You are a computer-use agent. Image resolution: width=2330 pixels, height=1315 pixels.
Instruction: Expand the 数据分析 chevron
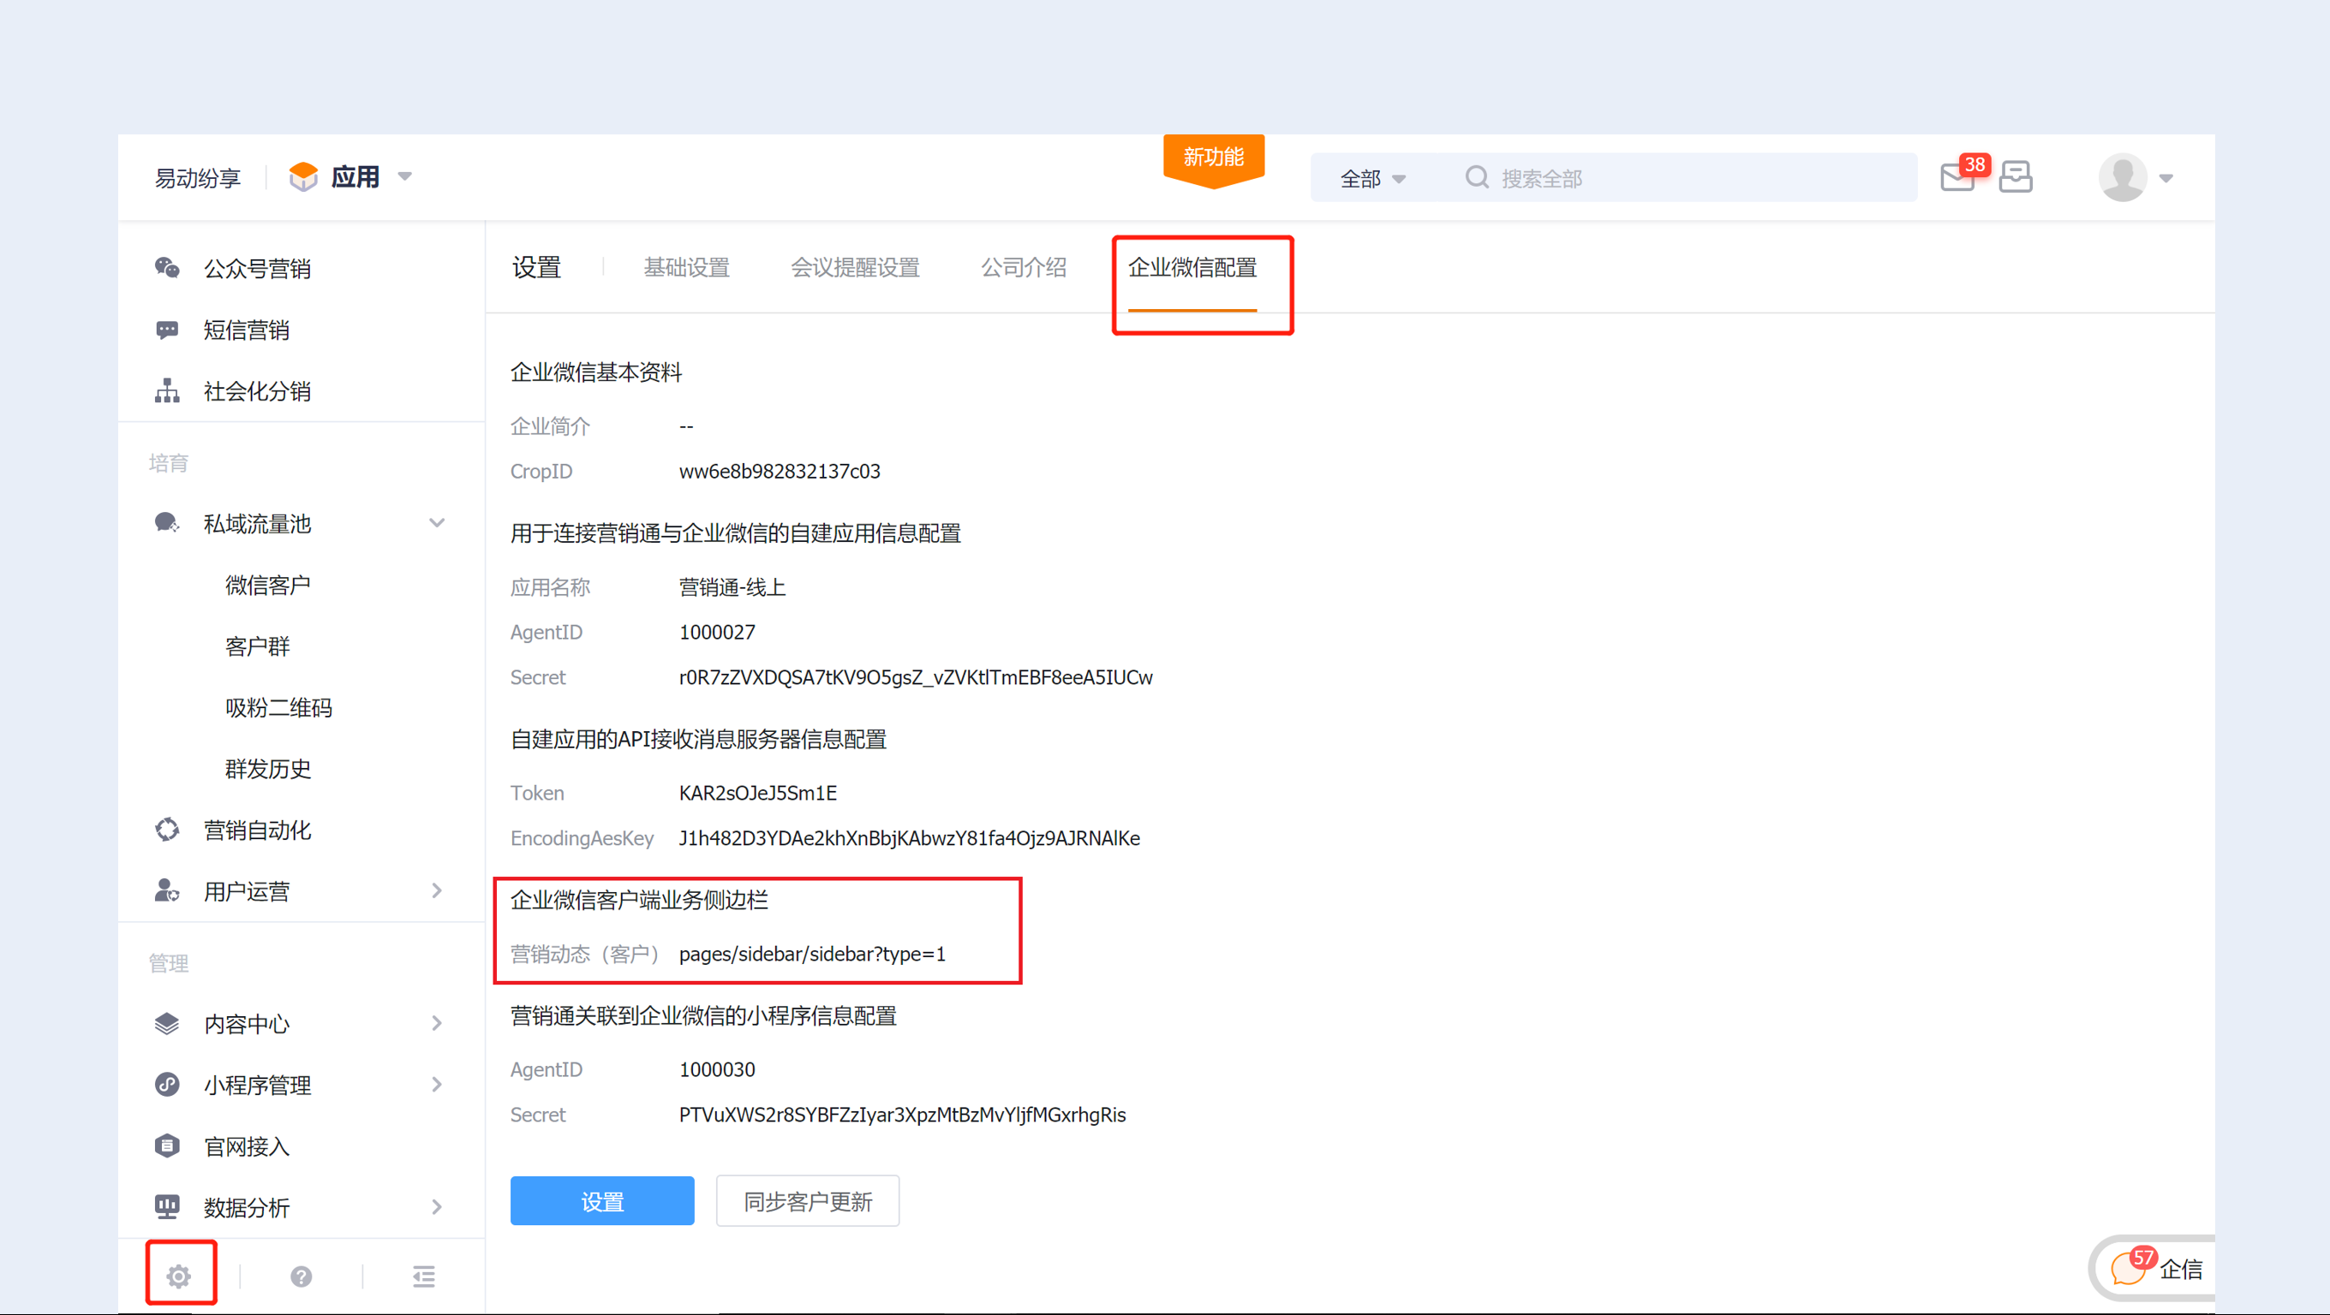(x=437, y=1206)
